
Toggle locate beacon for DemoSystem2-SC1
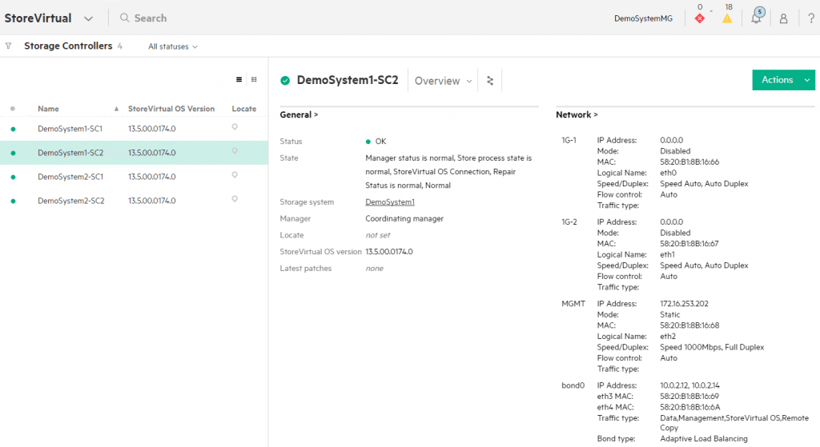pyautogui.click(x=235, y=175)
